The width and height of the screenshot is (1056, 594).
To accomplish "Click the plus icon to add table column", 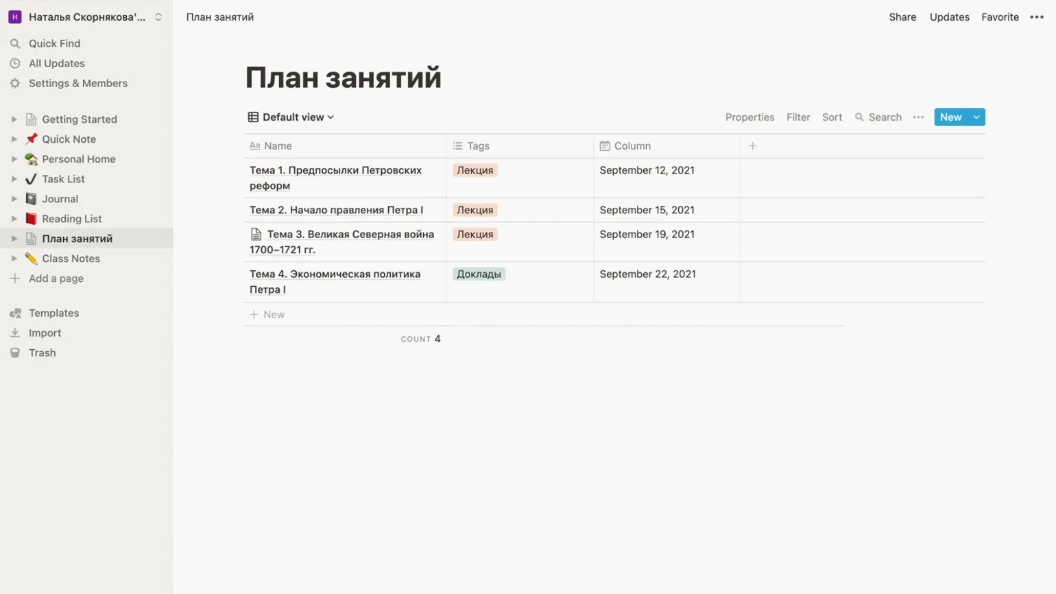I will click(x=752, y=145).
